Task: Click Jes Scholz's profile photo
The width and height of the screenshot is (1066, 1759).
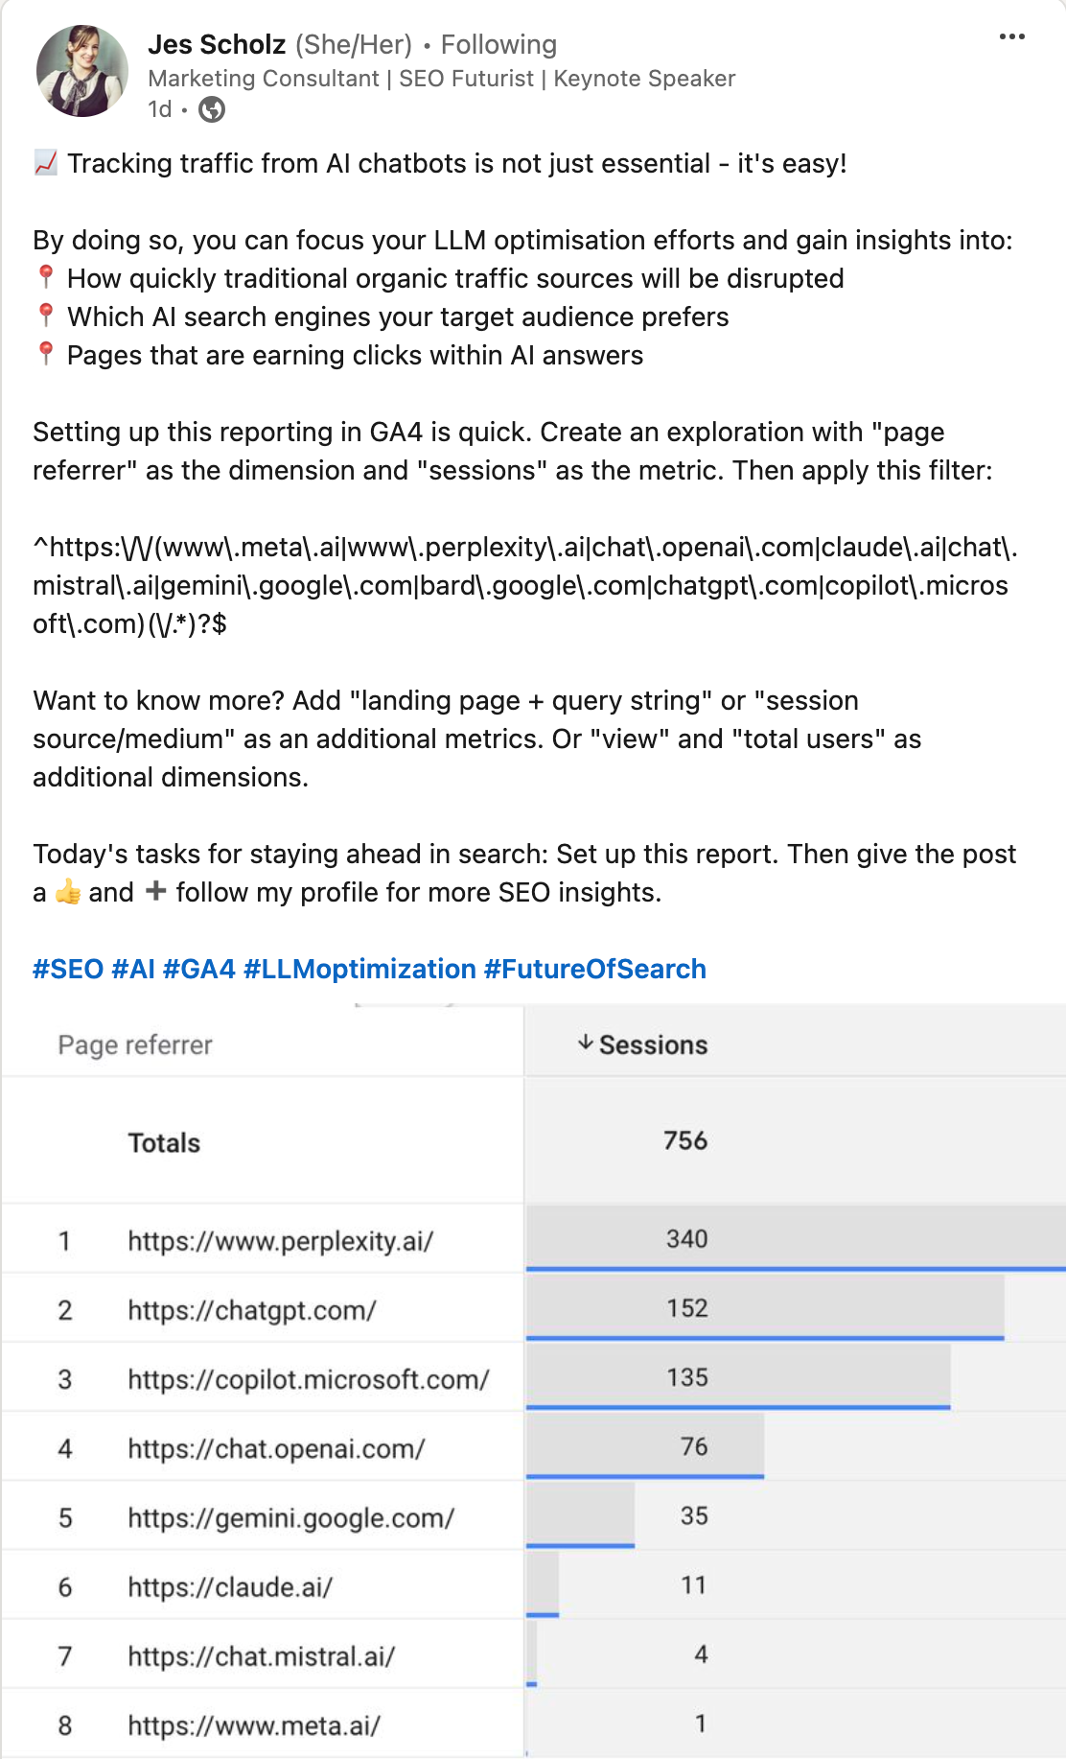Action: click(x=82, y=71)
